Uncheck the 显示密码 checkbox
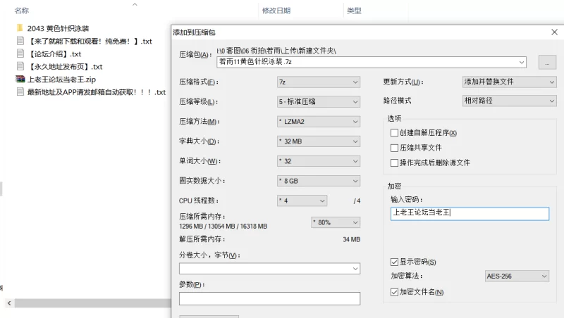 [x=394, y=262]
